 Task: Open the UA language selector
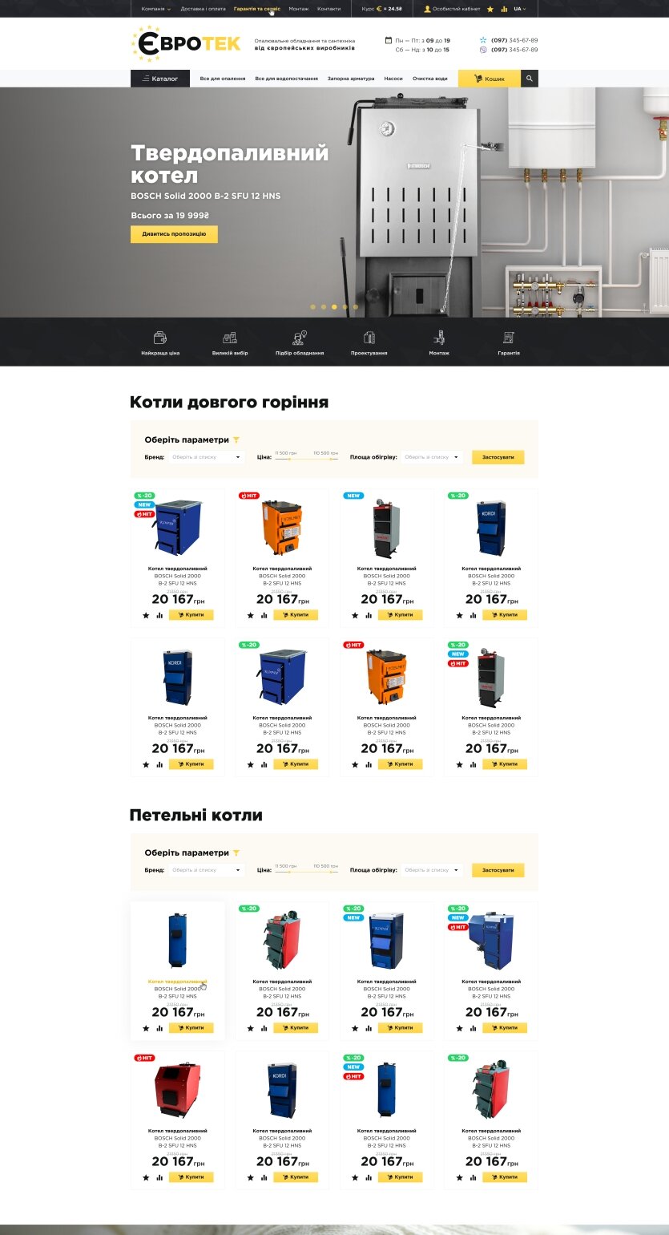coord(520,9)
